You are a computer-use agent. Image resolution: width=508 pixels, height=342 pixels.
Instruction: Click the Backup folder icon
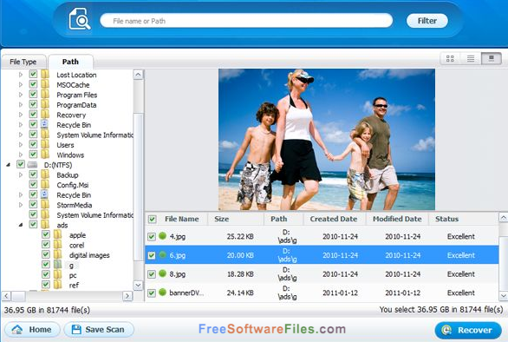pos(45,174)
